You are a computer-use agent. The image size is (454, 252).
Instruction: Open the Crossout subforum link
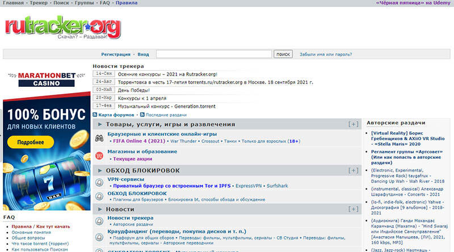pyautogui.click(x=210, y=141)
